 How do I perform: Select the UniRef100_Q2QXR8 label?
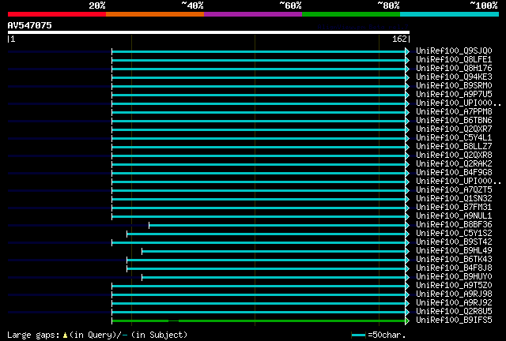454,156
